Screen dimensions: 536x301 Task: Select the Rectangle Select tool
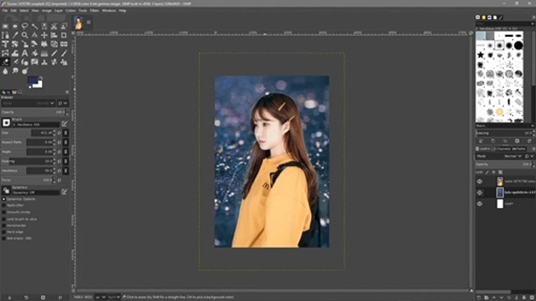click(5, 26)
